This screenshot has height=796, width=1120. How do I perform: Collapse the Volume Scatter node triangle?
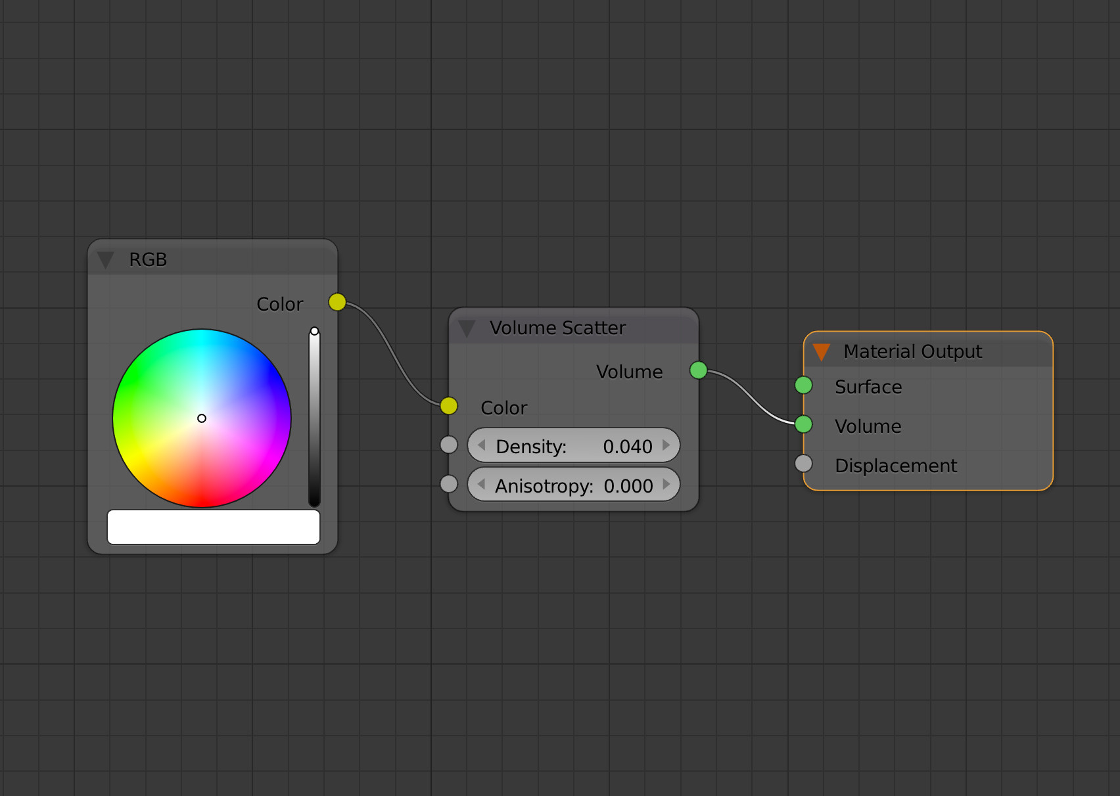pos(467,328)
